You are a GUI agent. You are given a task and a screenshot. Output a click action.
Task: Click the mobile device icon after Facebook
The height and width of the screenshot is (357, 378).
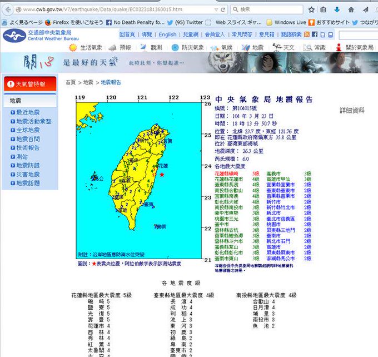pyautogui.click(x=322, y=34)
